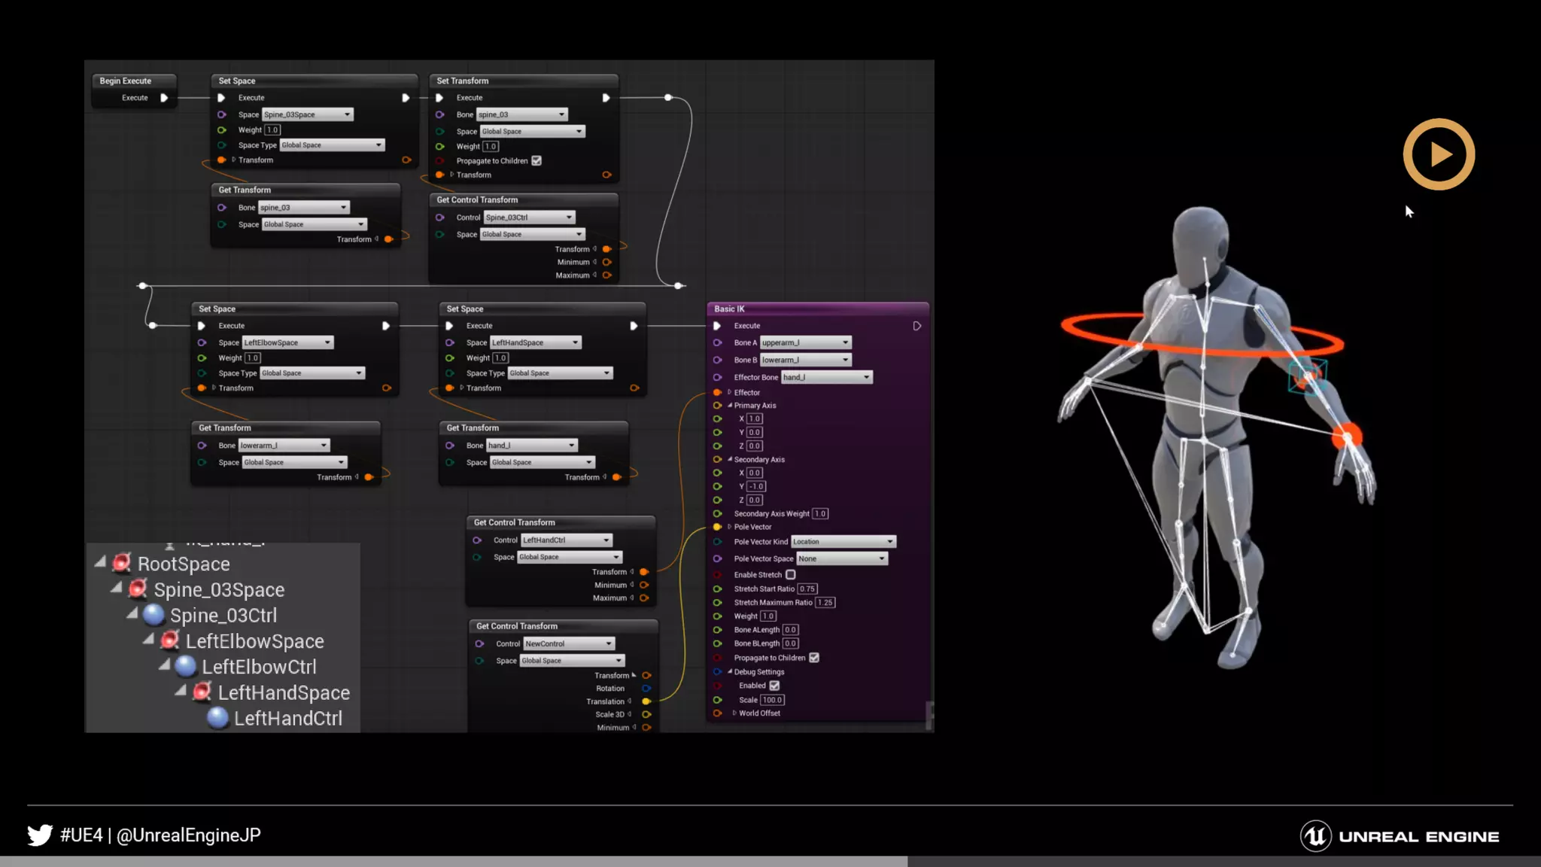1541x867 pixels.
Task: Click the Twitter bird icon
Action: (40, 835)
